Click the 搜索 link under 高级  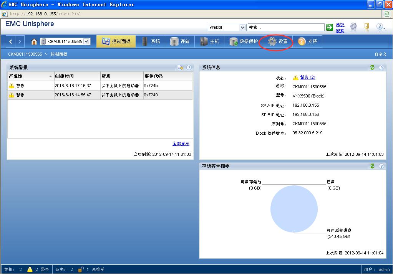[x=340, y=31]
